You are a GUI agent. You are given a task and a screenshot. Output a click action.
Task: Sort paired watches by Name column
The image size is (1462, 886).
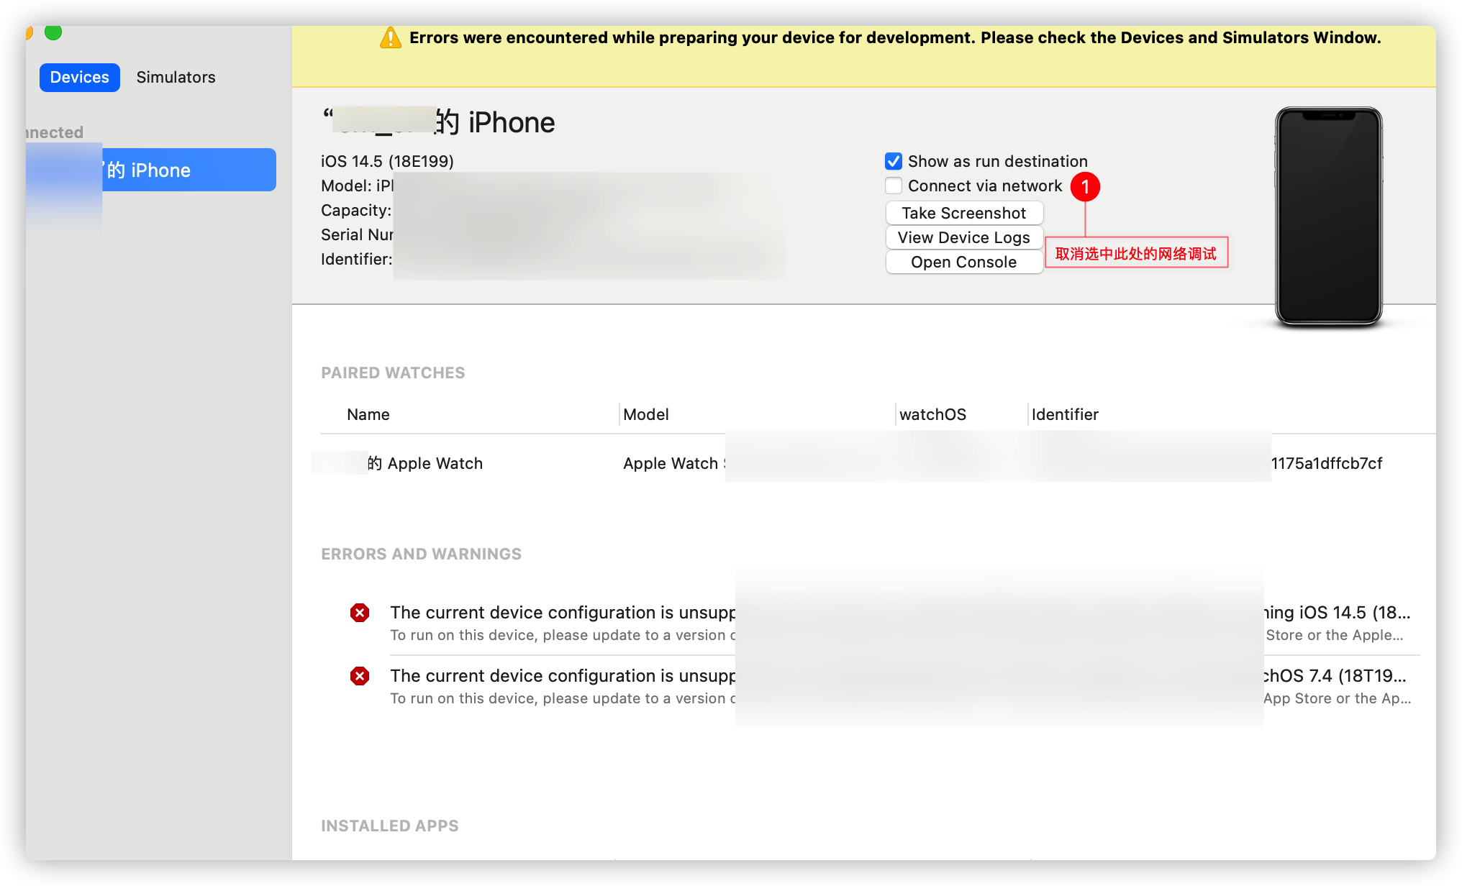pyautogui.click(x=368, y=414)
